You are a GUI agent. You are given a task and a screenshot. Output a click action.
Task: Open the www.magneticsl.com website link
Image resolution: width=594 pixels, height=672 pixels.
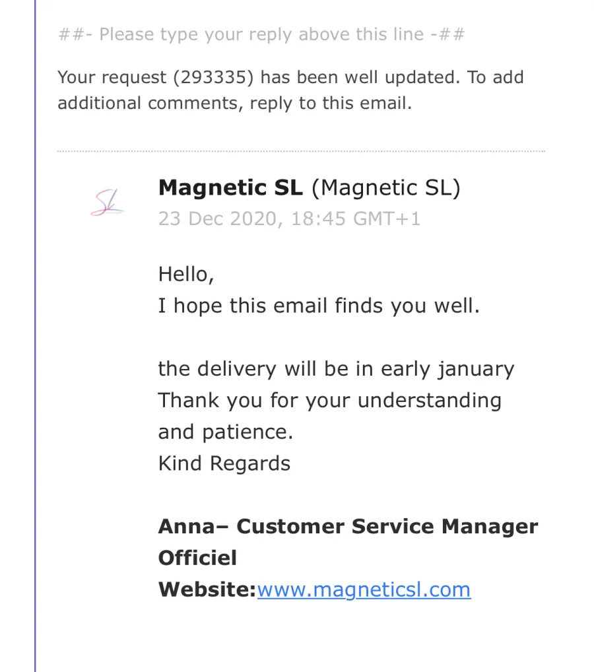[x=364, y=589]
